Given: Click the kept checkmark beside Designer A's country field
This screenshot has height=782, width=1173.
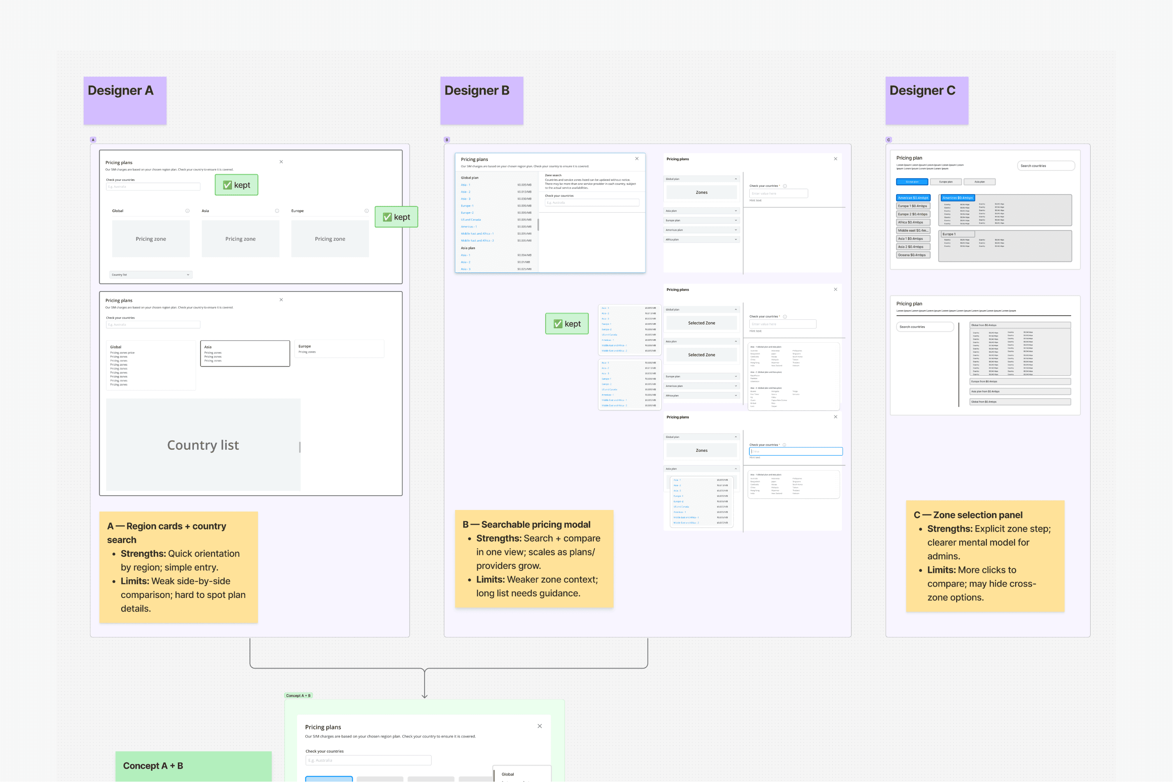Looking at the screenshot, I should 236,185.
